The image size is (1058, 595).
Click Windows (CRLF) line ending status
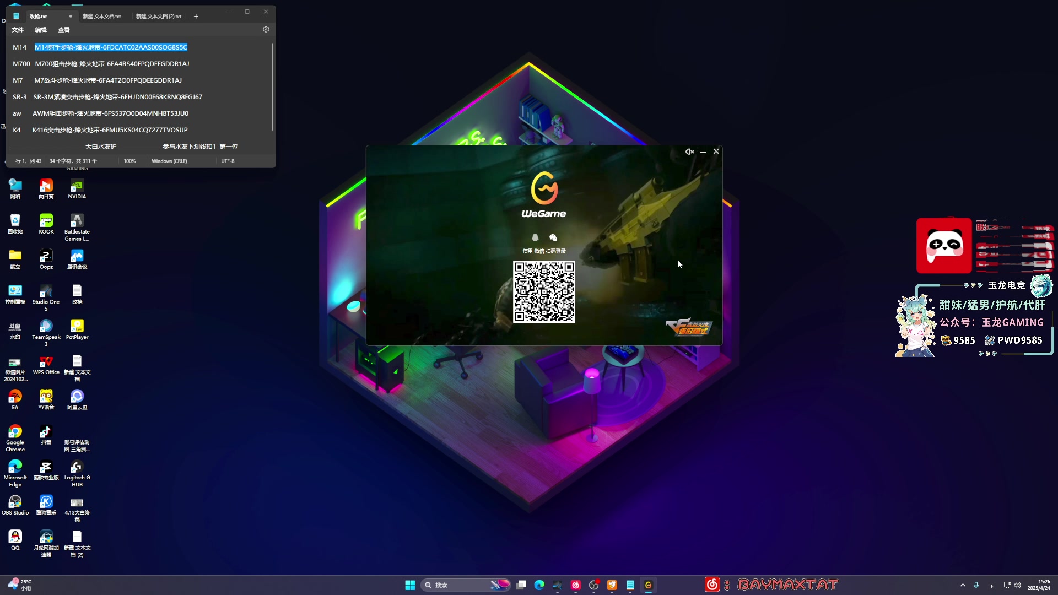tap(169, 161)
